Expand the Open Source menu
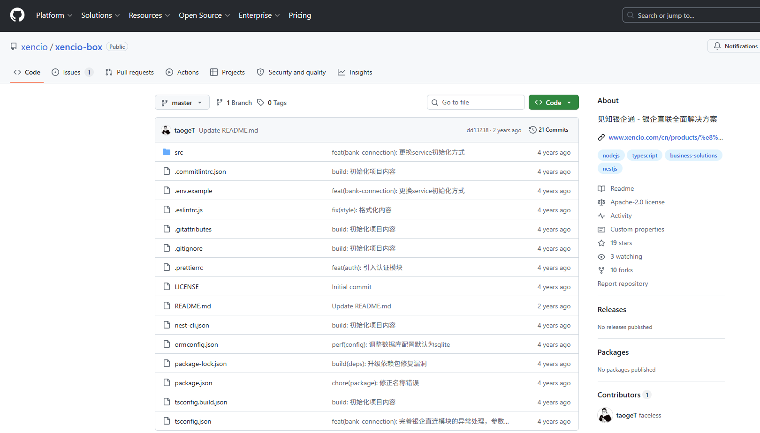The height and width of the screenshot is (433, 760). coord(204,15)
